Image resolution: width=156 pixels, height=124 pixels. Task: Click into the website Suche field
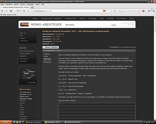[x=119, y=25]
